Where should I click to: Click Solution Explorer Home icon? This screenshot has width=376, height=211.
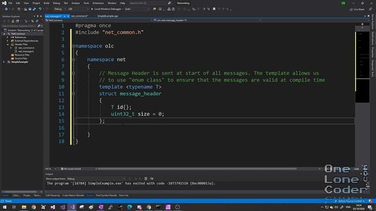[13, 21]
